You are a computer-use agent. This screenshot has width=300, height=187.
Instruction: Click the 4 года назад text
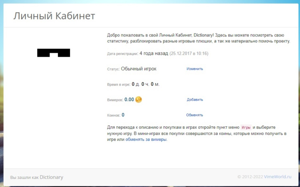pyautogui.click(x=154, y=53)
